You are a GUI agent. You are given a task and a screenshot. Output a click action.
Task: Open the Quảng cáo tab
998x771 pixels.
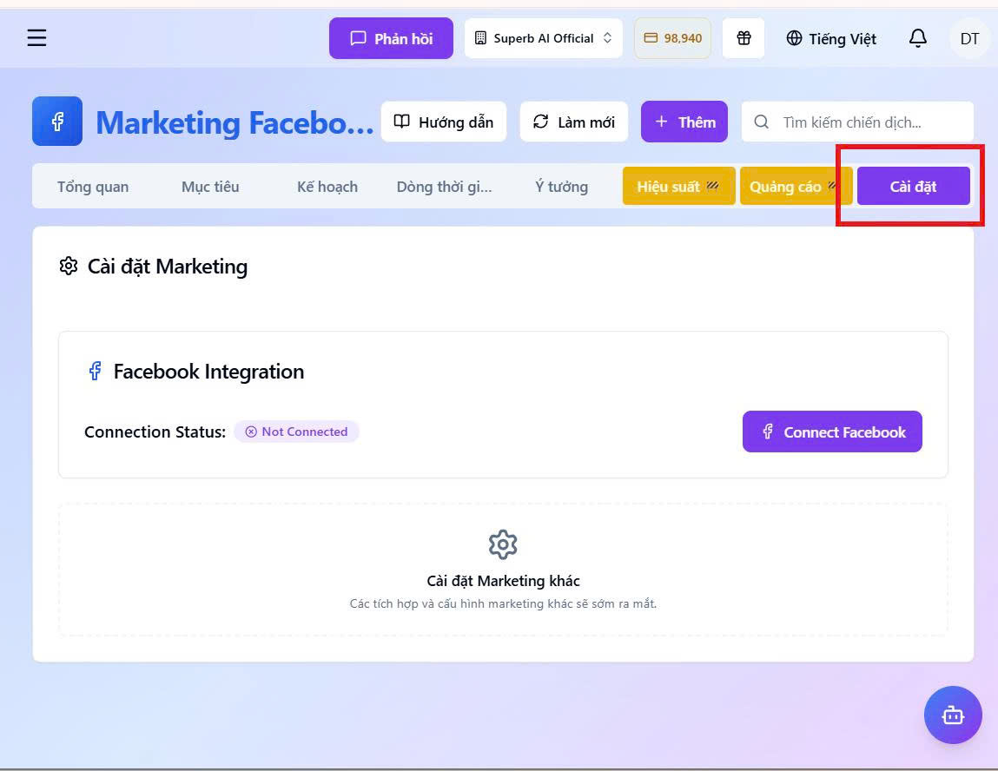pos(796,187)
